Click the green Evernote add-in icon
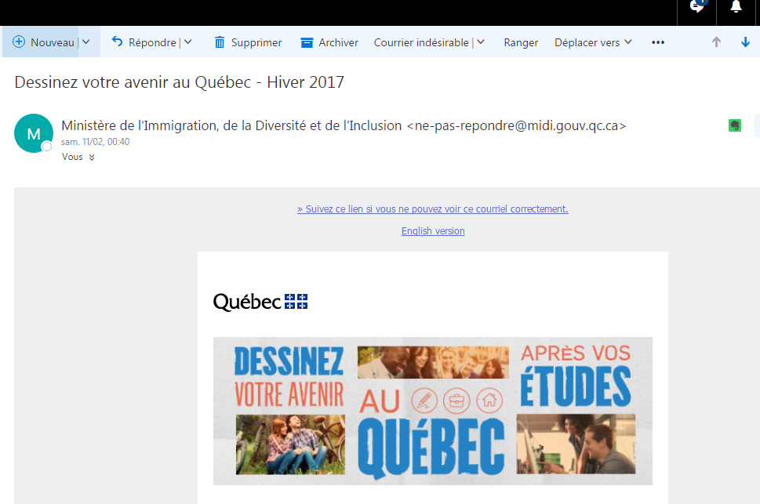 coord(735,125)
